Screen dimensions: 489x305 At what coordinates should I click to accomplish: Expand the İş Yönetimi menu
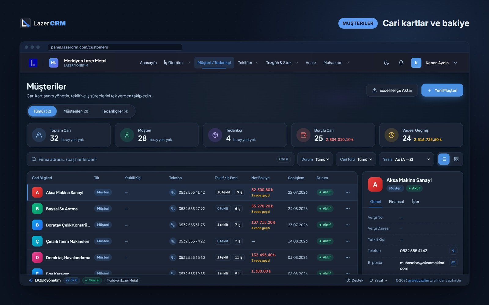177,63
